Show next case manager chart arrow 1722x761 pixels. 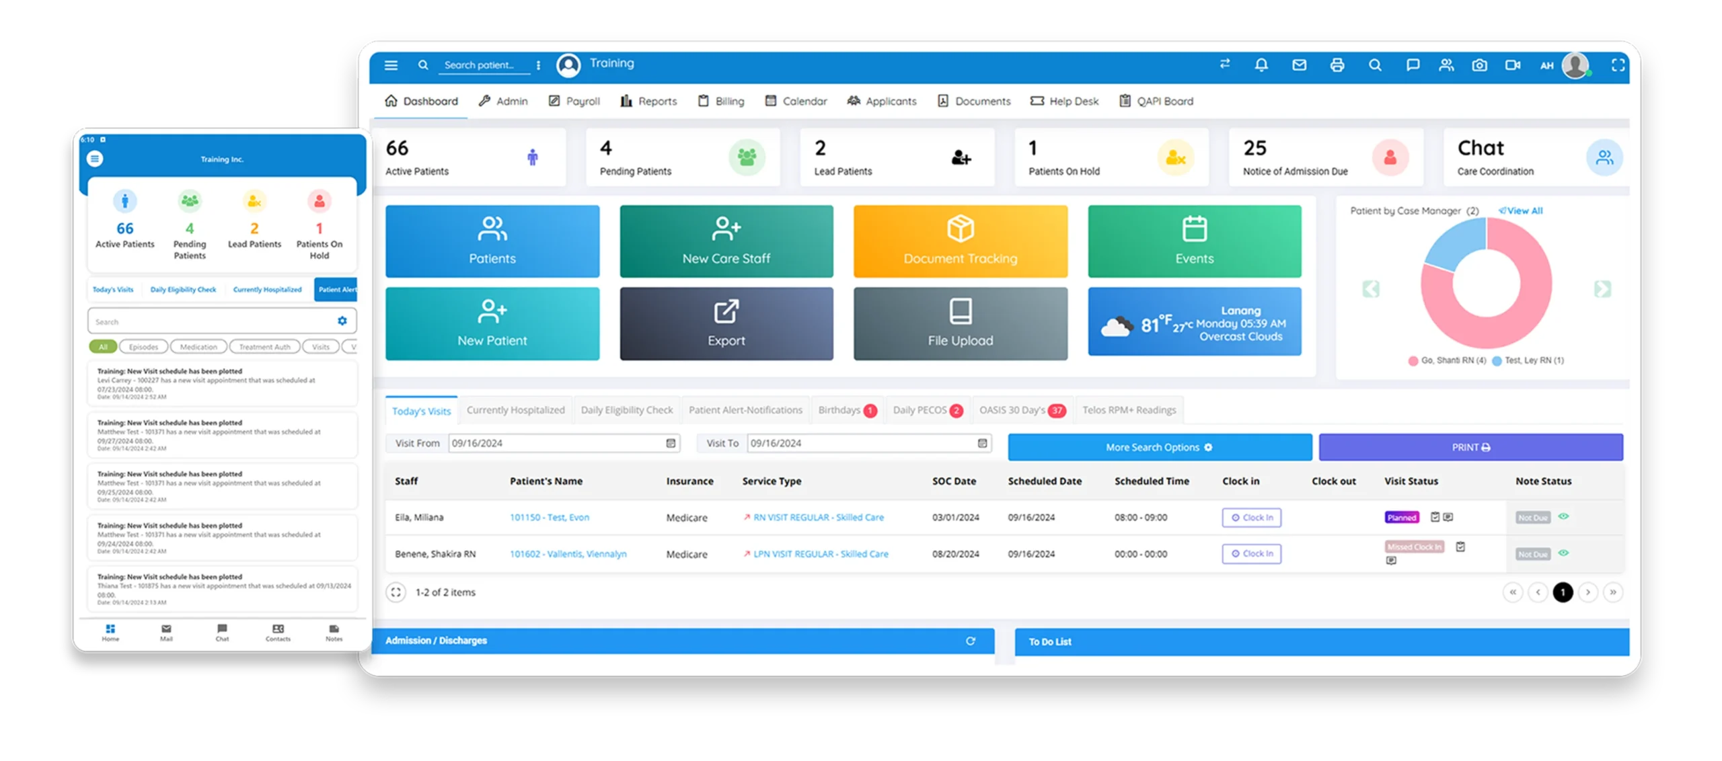[1602, 288]
